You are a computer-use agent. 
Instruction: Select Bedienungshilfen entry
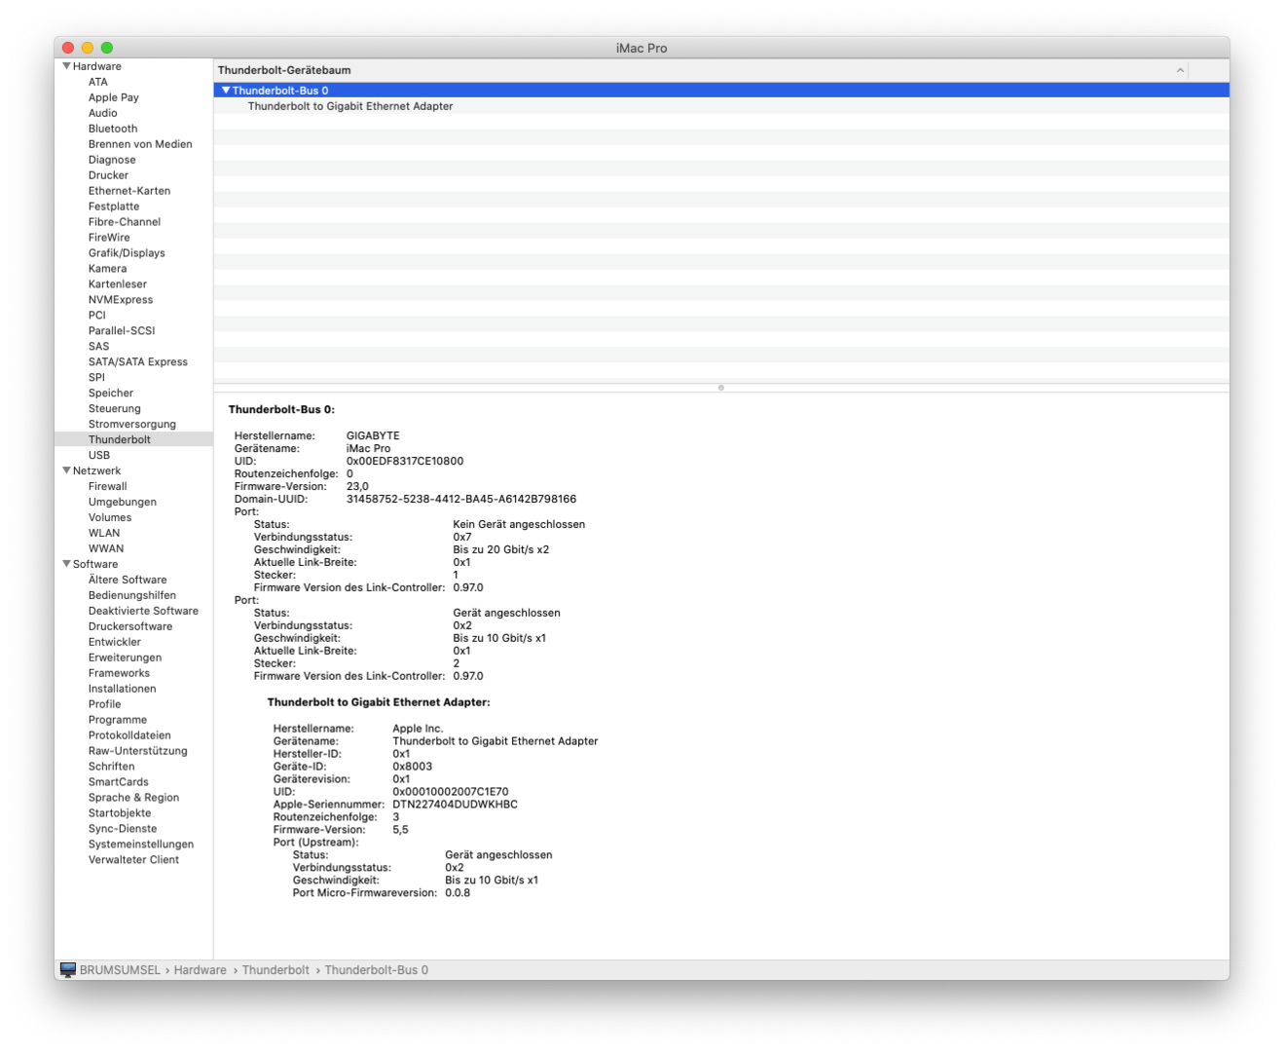pyautogui.click(x=132, y=595)
